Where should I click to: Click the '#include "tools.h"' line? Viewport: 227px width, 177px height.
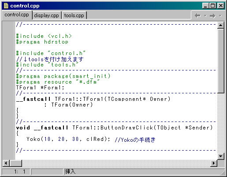tap(47, 65)
